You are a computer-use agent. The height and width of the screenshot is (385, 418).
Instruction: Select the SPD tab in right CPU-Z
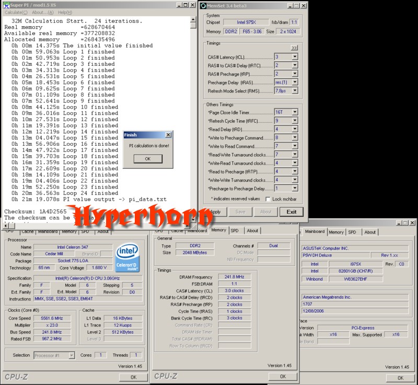point(352,232)
